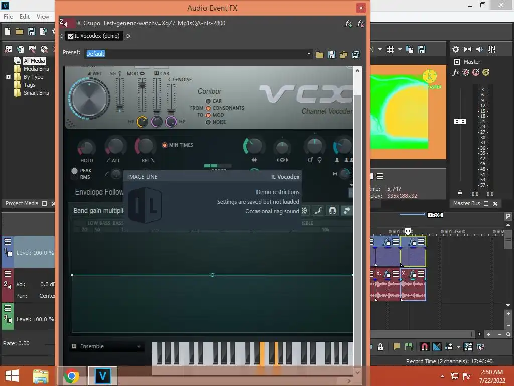
Task: Open the View menu
Action: tap(43, 17)
